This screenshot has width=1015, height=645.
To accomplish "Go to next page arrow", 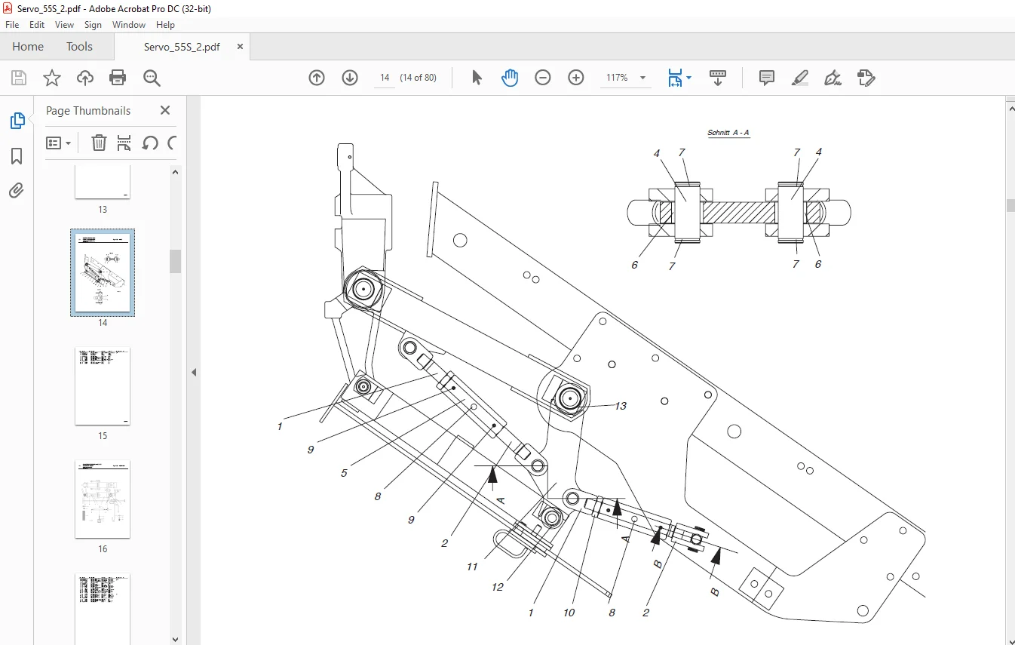I will tap(350, 78).
